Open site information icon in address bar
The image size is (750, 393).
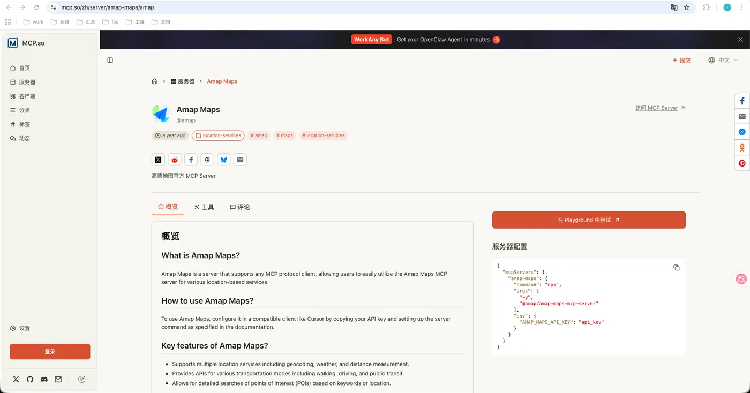(54, 7)
